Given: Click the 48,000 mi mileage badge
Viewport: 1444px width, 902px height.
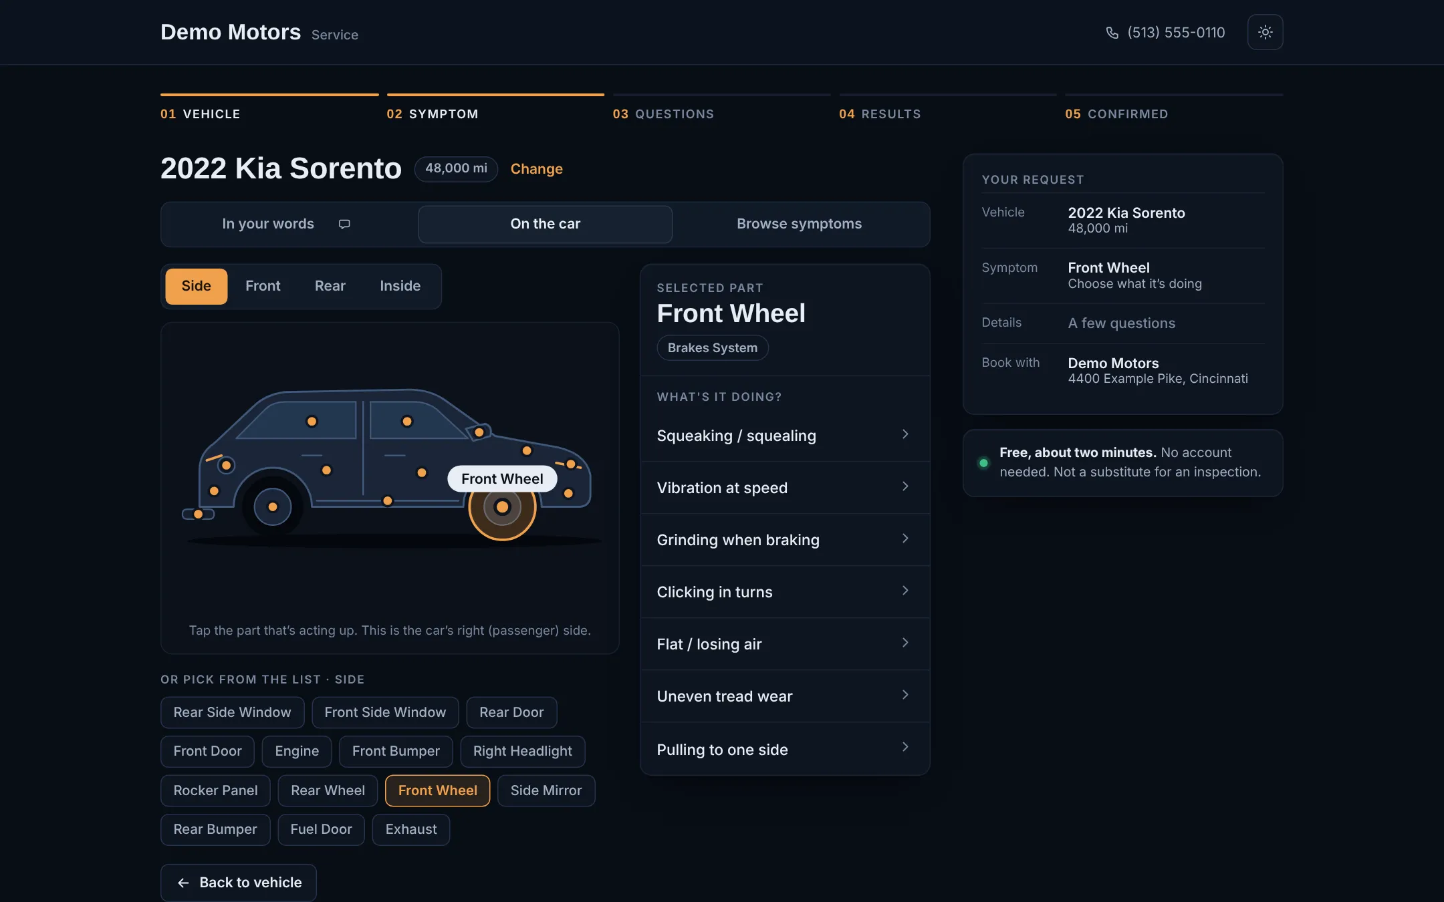Looking at the screenshot, I should (x=456, y=169).
